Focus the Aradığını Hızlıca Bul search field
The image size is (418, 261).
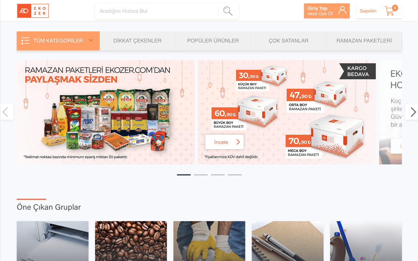click(x=157, y=11)
